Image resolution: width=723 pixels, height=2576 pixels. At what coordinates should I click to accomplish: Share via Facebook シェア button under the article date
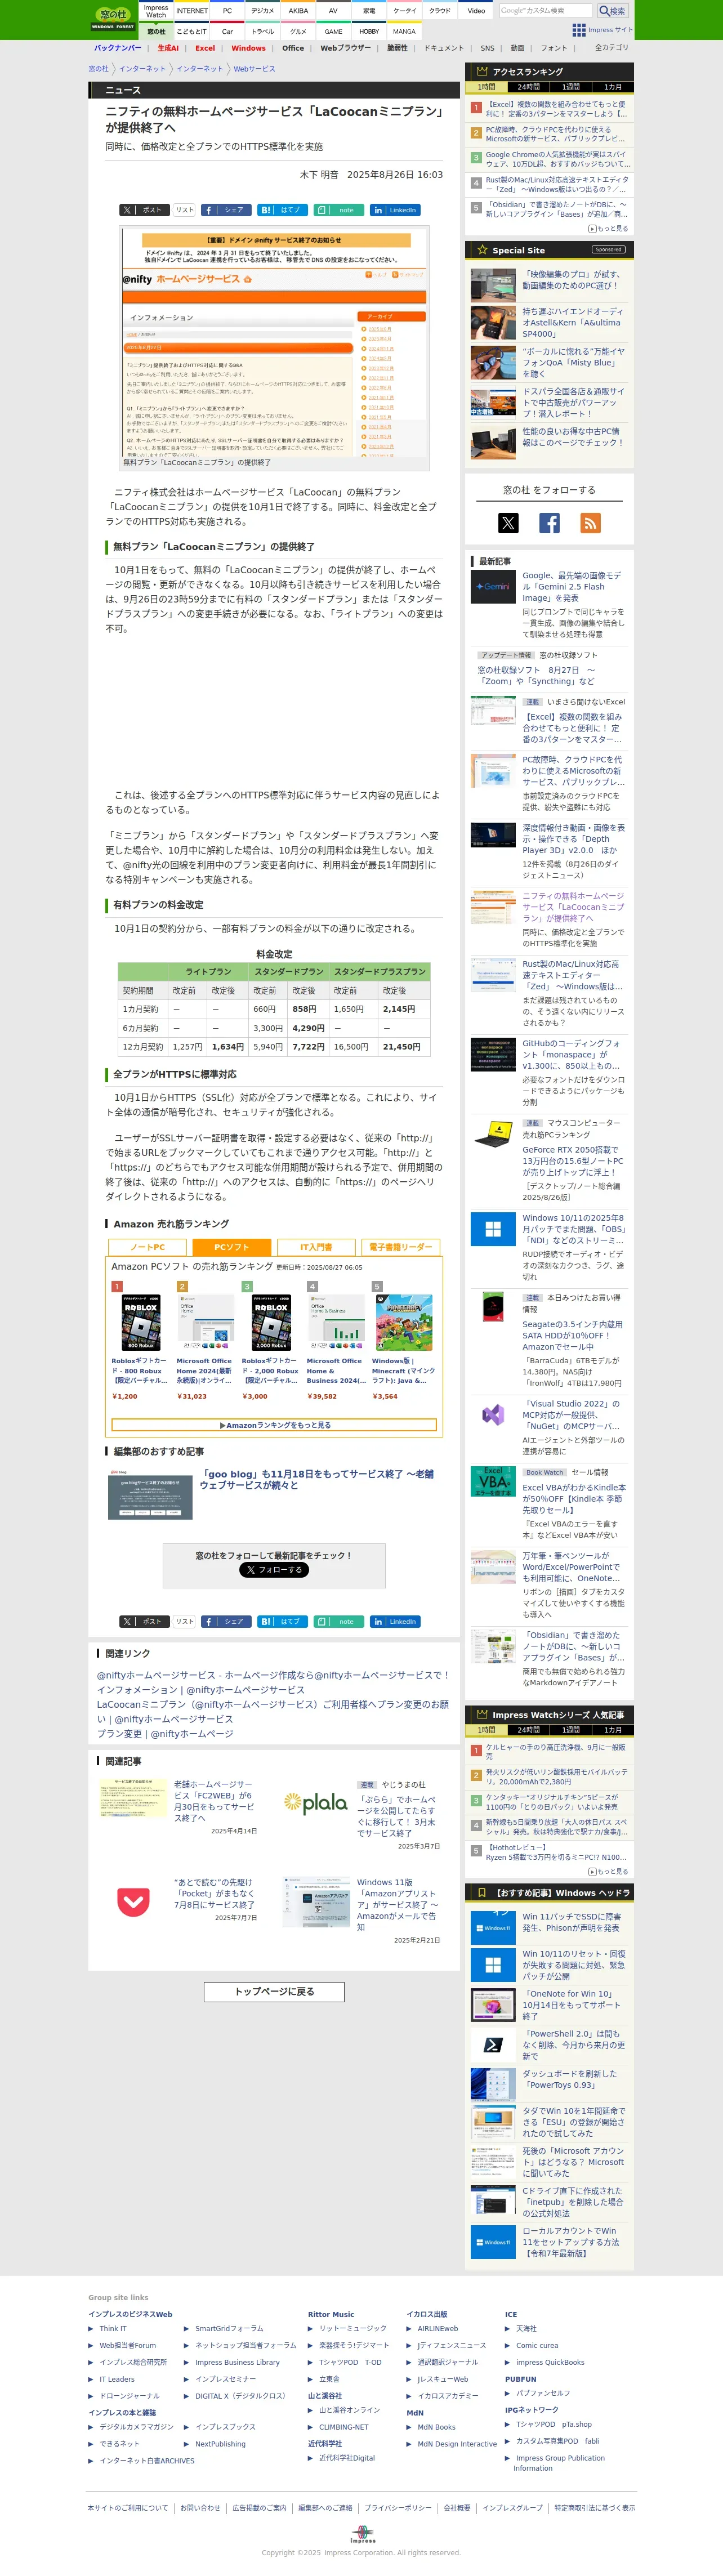click(x=226, y=210)
